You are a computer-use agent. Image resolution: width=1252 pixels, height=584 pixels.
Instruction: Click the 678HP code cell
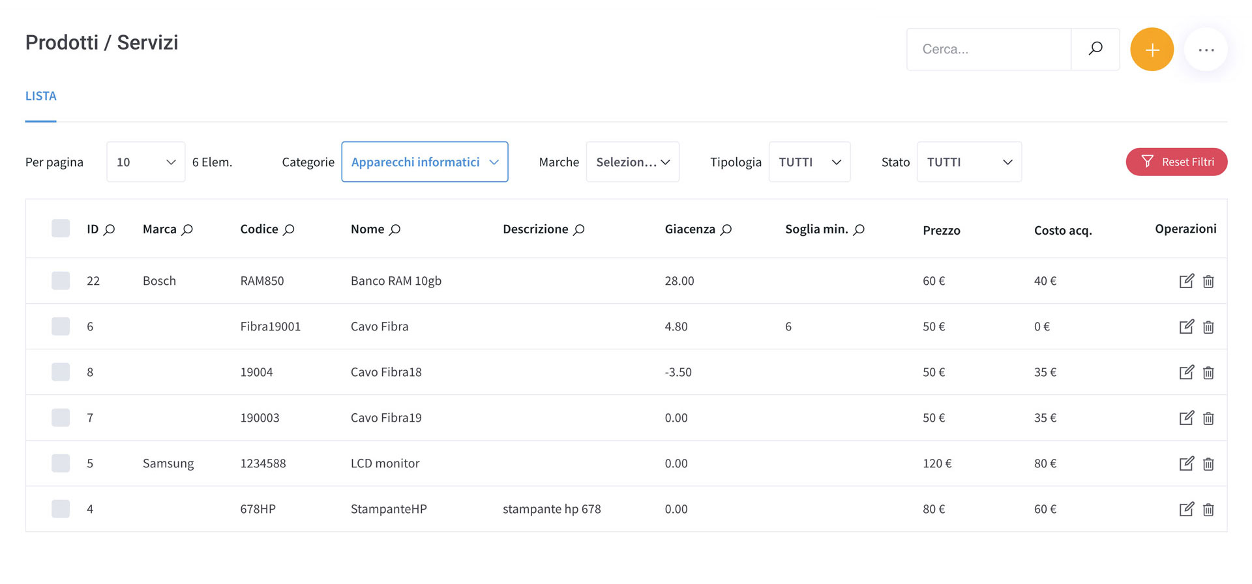(x=258, y=509)
